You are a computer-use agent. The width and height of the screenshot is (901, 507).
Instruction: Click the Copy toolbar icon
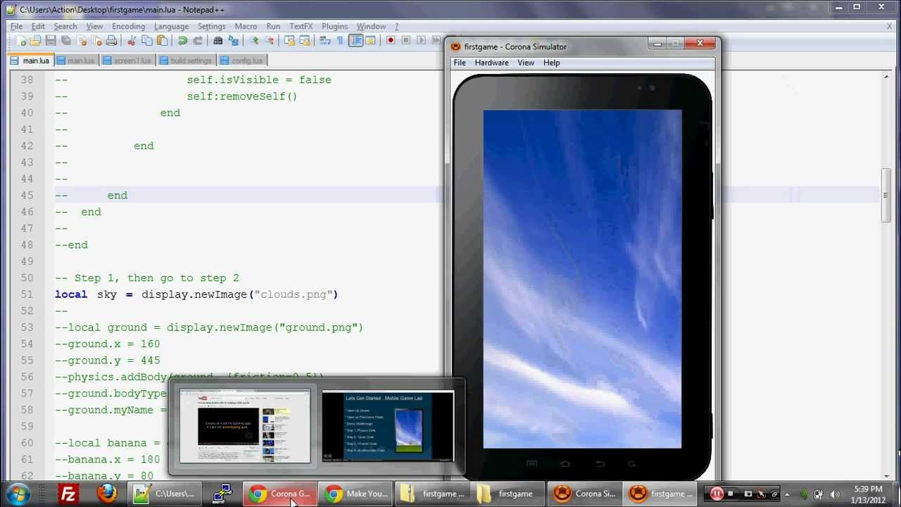pos(147,41)
